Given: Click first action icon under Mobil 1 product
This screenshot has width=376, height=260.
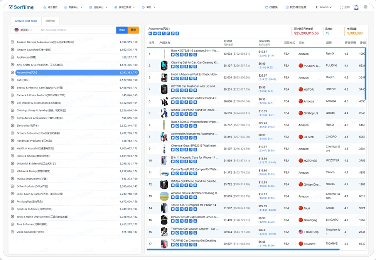Looking at the screenshot, I should pyautogui.click(x=173, y=79).
